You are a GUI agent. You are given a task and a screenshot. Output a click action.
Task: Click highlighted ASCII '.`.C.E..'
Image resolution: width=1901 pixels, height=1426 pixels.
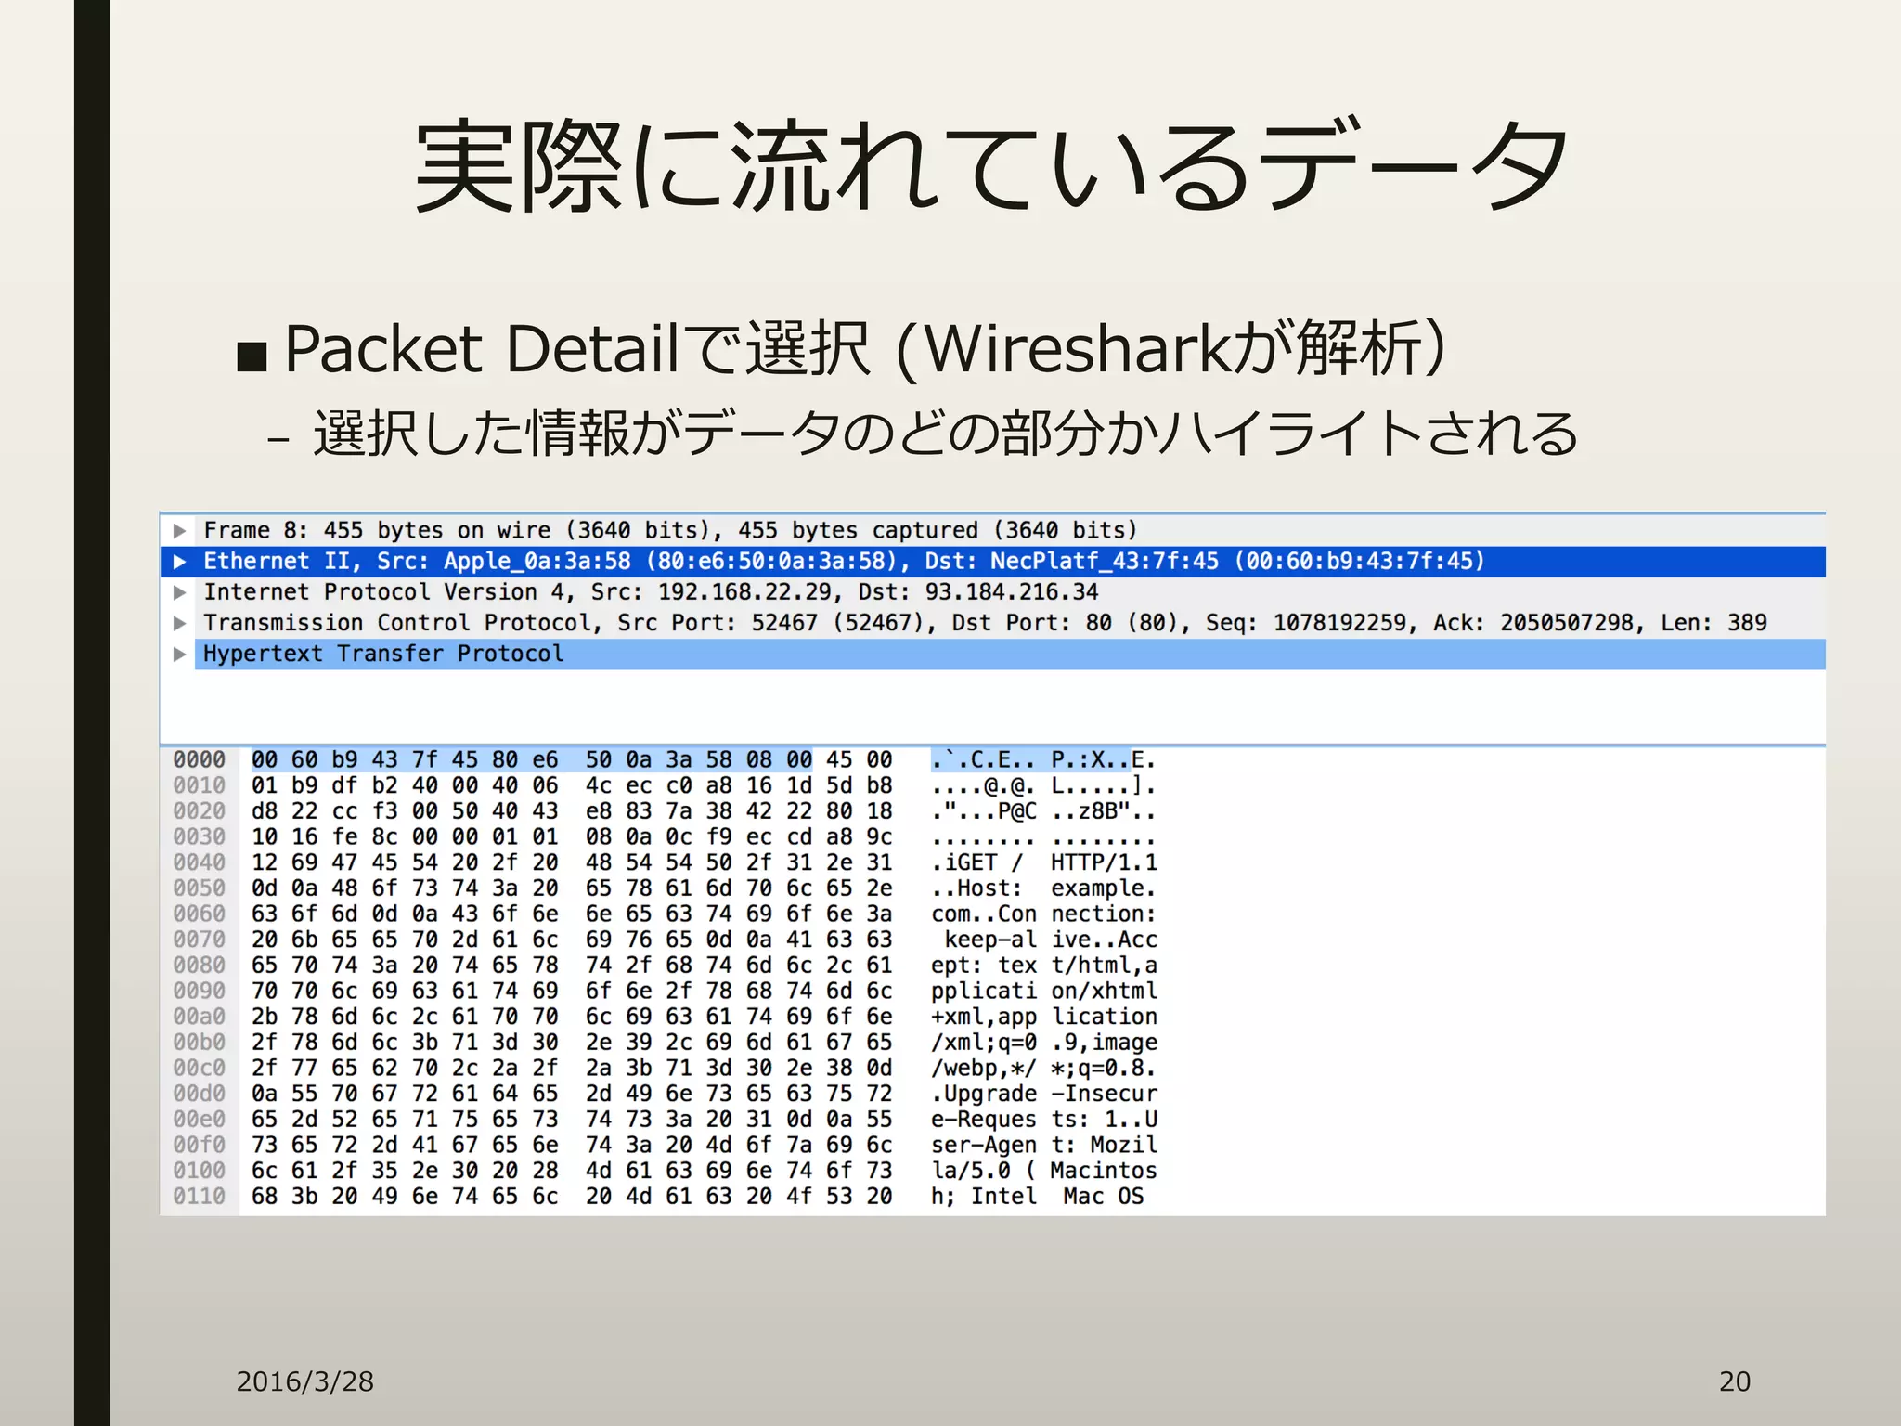pos(984,760)
